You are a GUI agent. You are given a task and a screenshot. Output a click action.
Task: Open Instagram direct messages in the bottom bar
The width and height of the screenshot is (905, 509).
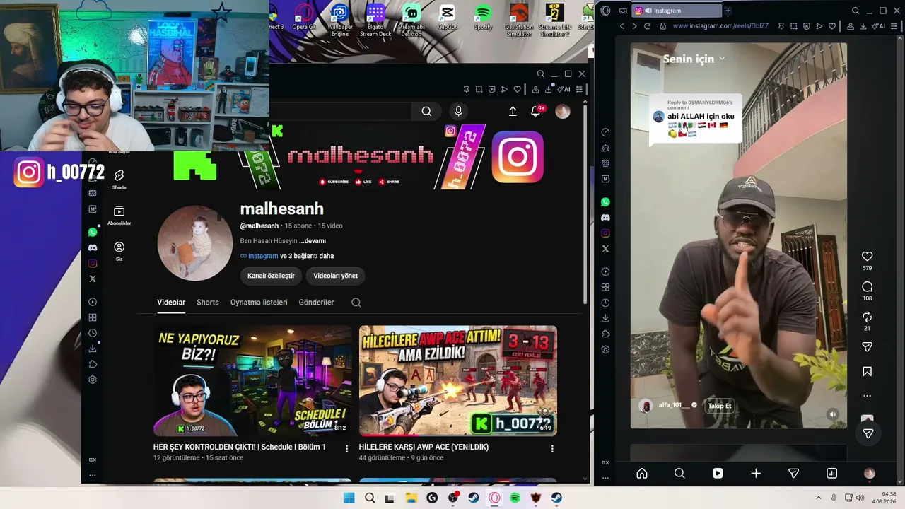coord(793,474)
